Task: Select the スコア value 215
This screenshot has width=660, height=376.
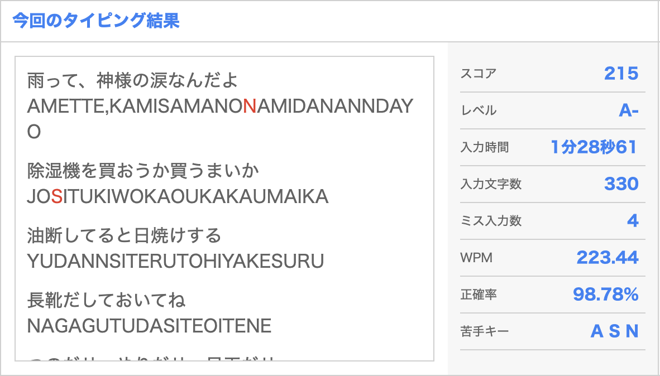Action: click(x=621, y=73)
